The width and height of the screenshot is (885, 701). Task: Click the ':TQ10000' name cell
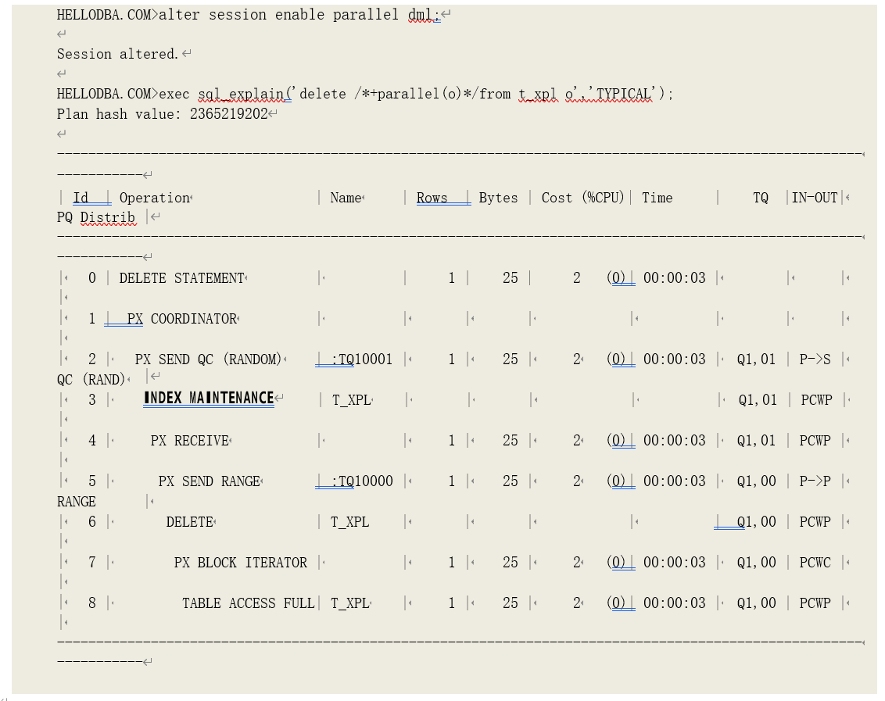(x=362, y=481)
